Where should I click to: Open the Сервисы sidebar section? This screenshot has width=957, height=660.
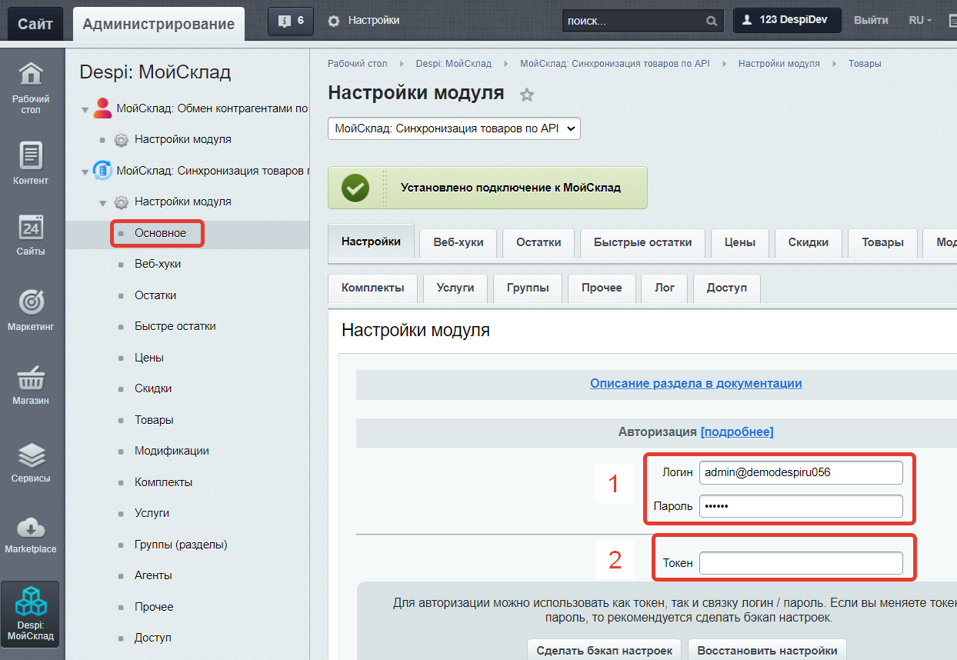31,462
